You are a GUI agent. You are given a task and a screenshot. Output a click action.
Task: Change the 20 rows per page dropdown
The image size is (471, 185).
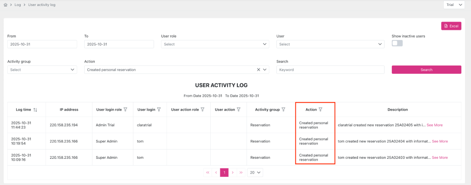[x=255, y=173]
